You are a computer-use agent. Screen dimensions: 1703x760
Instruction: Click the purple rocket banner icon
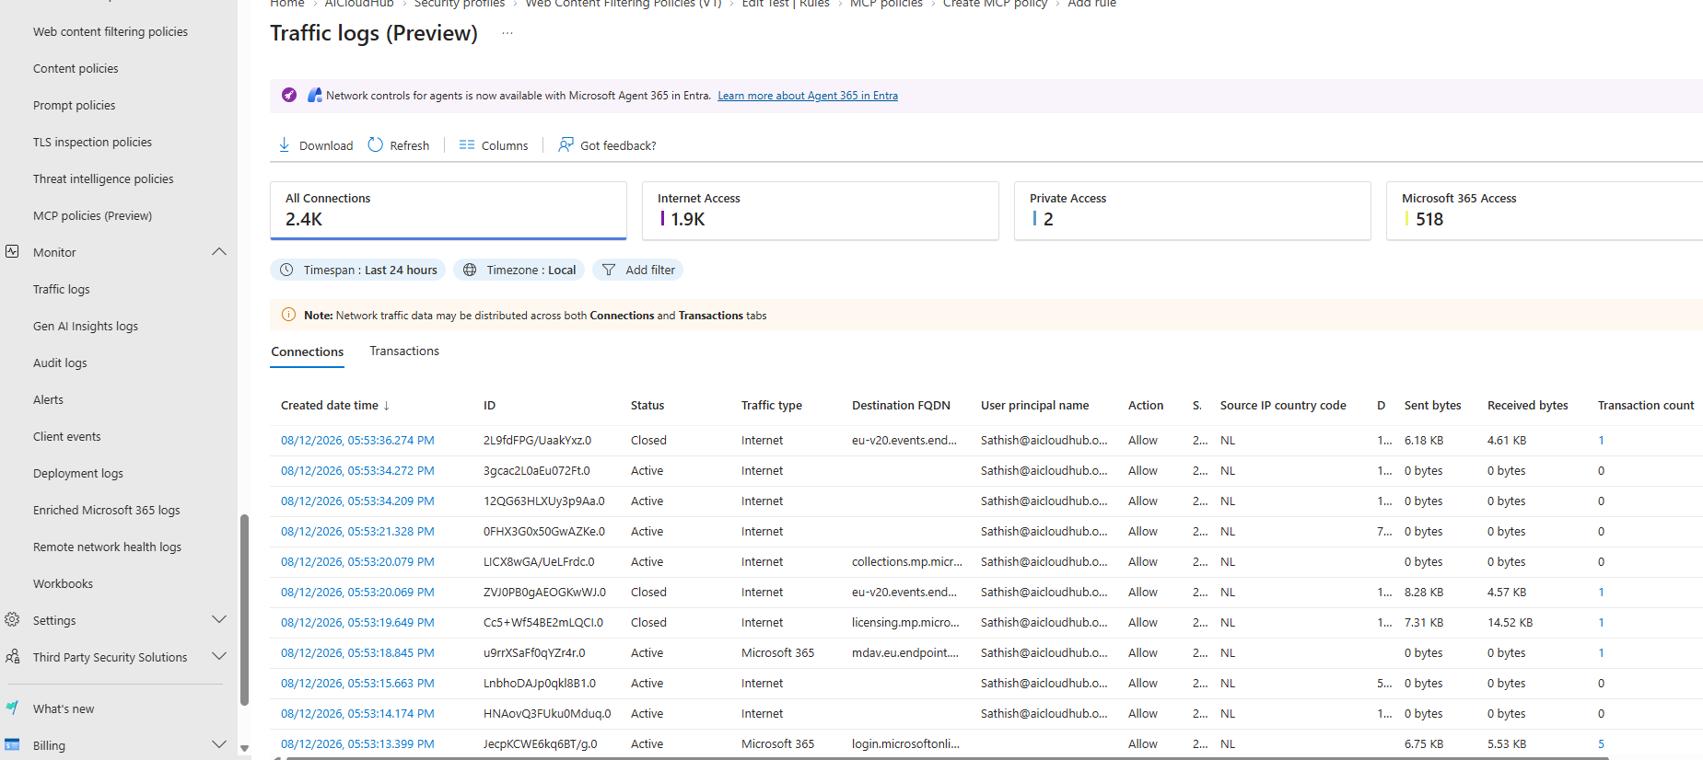tap(289, 95)
